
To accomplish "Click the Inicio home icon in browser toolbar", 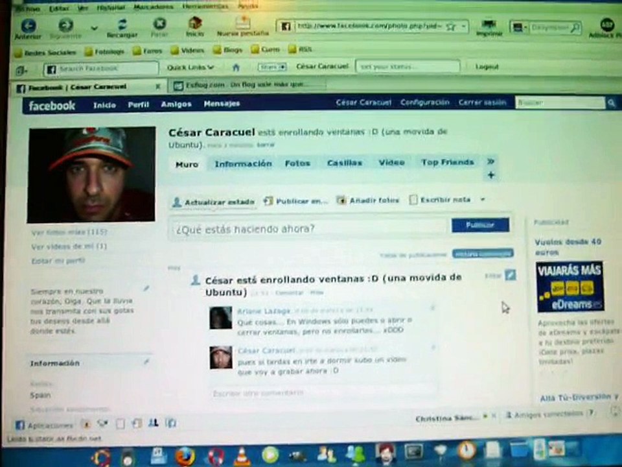I will 195,23.
